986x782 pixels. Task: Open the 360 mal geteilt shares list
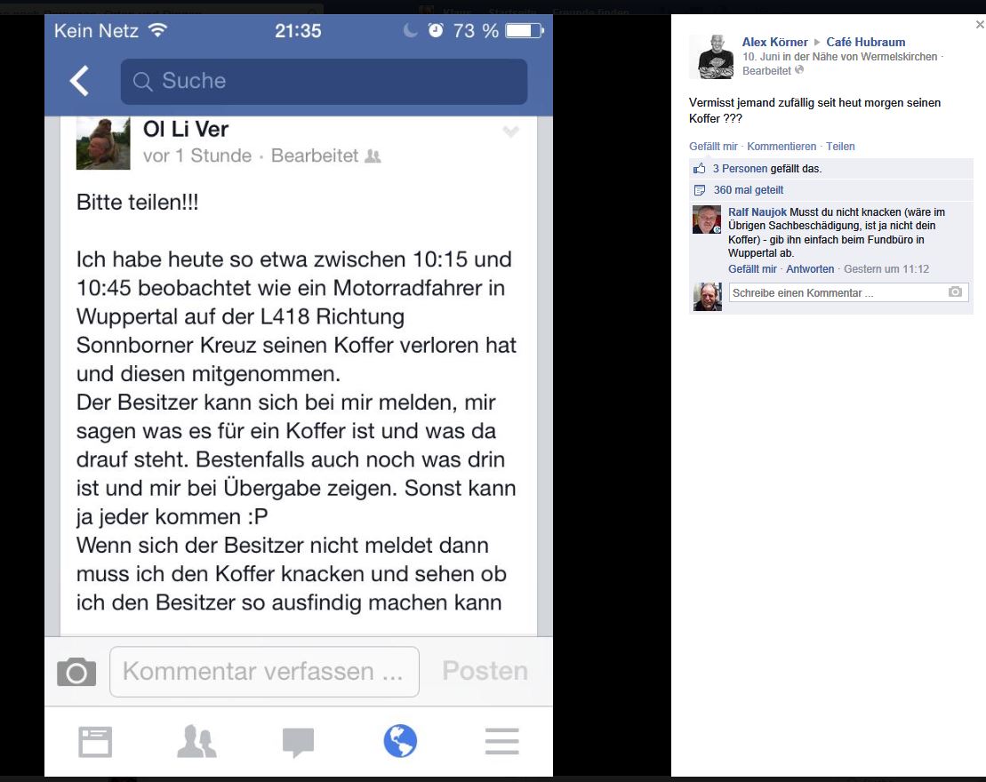[749, 190]
